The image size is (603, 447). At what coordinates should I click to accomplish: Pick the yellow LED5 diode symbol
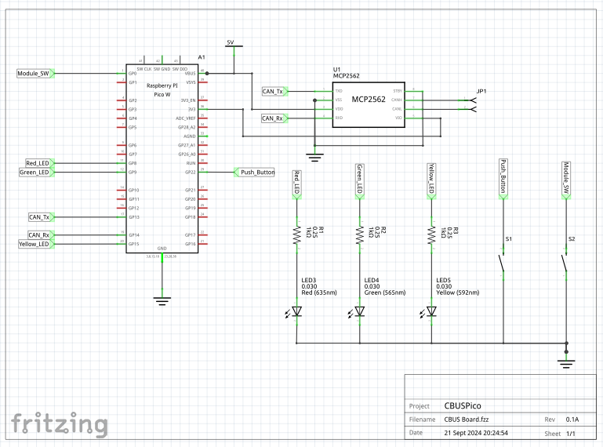[x=431, y=311]
